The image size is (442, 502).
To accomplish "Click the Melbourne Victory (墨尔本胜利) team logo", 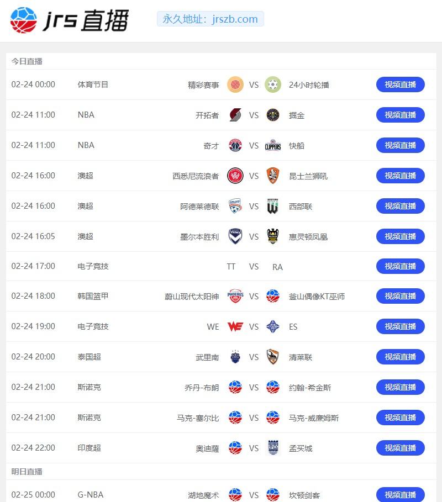I will pos(235,237).
